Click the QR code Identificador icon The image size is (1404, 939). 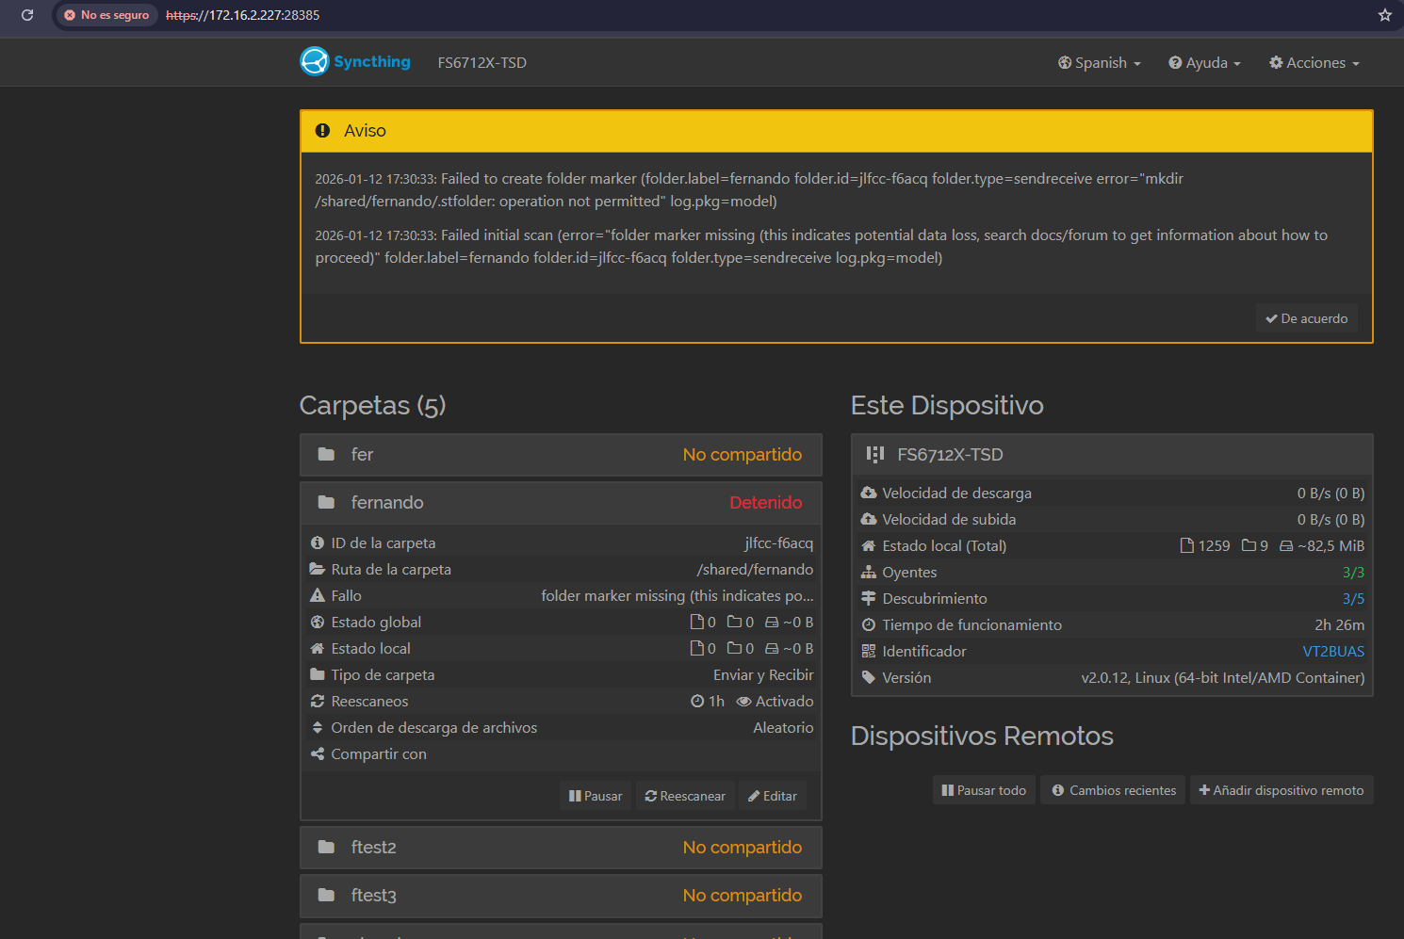coord(869,652)
